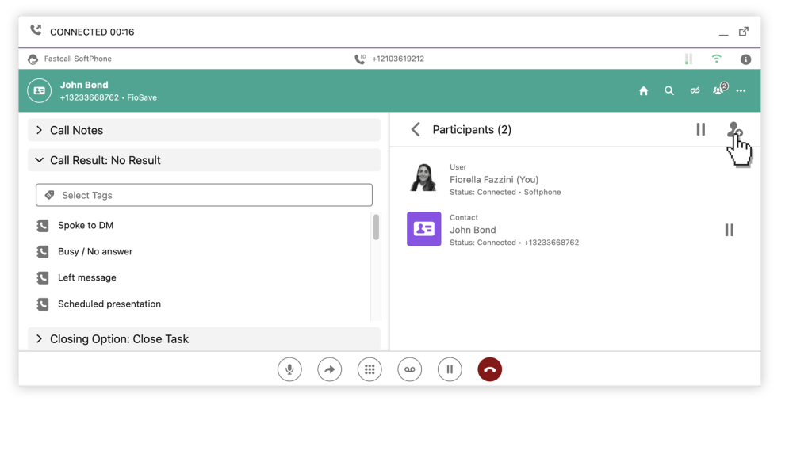Click the signal strength bars indicator
This screenshot has width=812, height=466.
click(689, 59)
